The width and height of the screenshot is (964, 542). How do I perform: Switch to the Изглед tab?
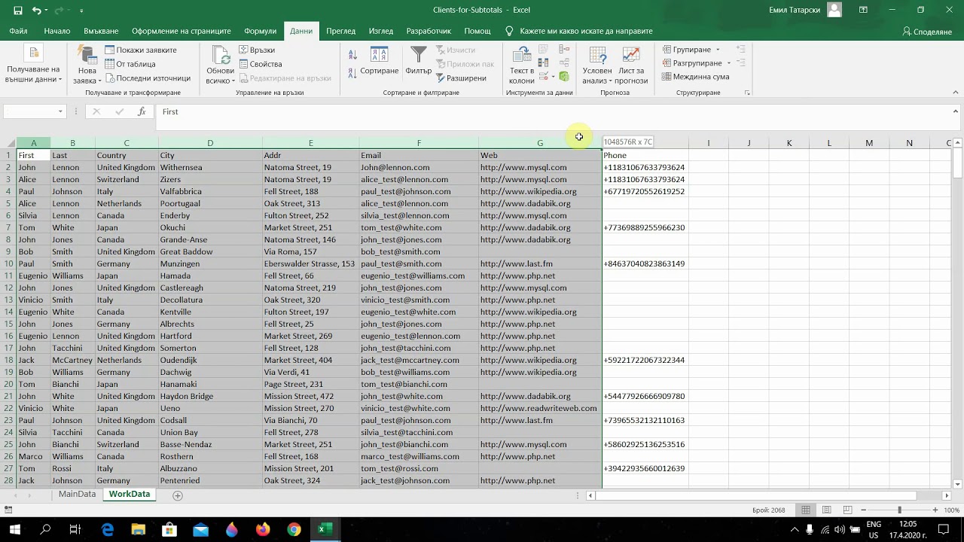pos(381,31)
